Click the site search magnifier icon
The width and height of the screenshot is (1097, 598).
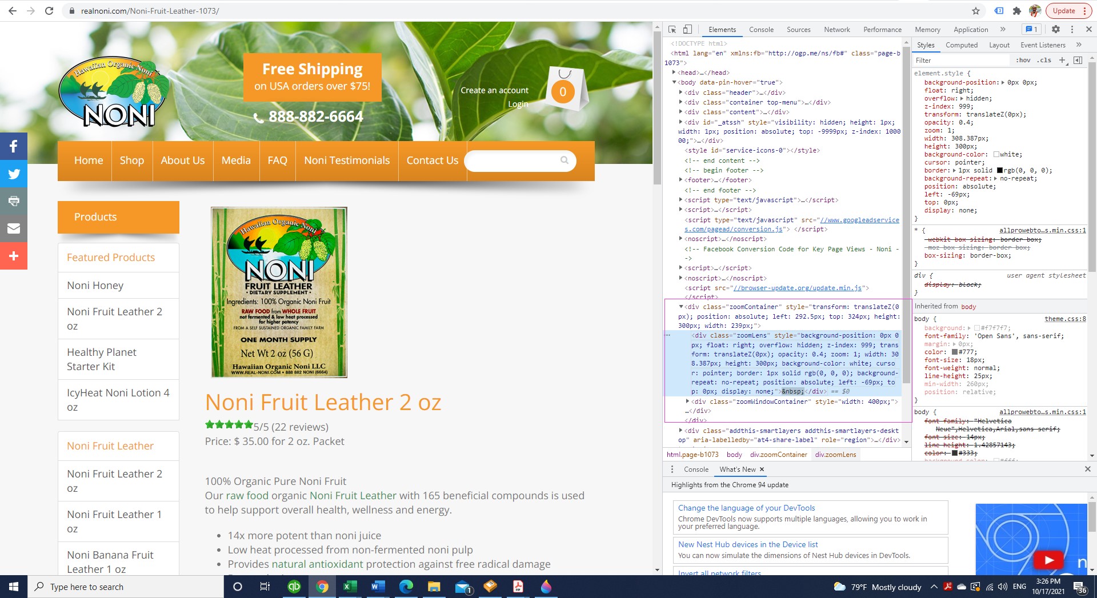pyautogui.click(x=564, y=160)
